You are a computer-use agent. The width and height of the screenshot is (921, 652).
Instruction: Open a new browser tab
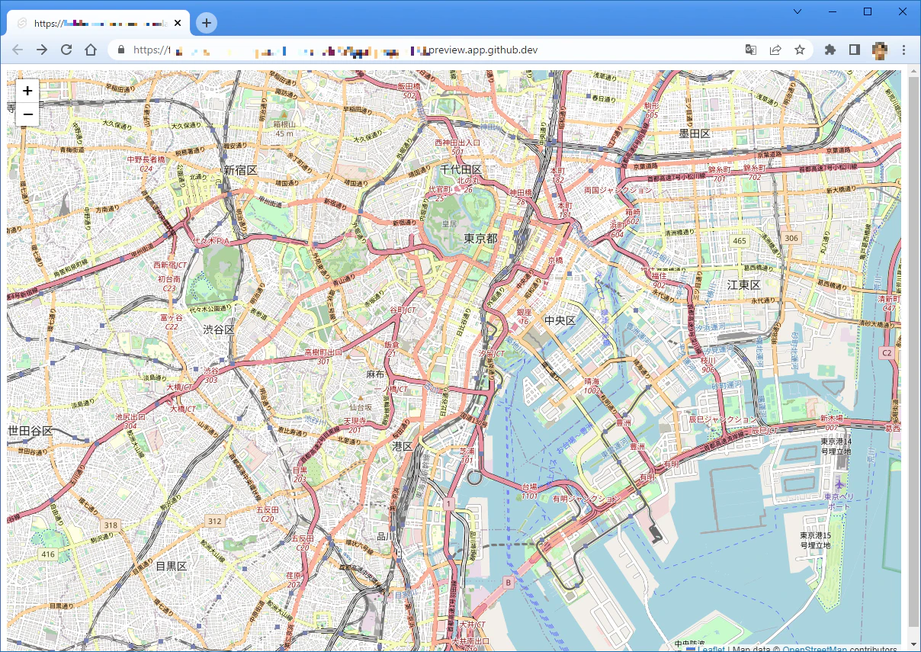[x=207, y=23]
